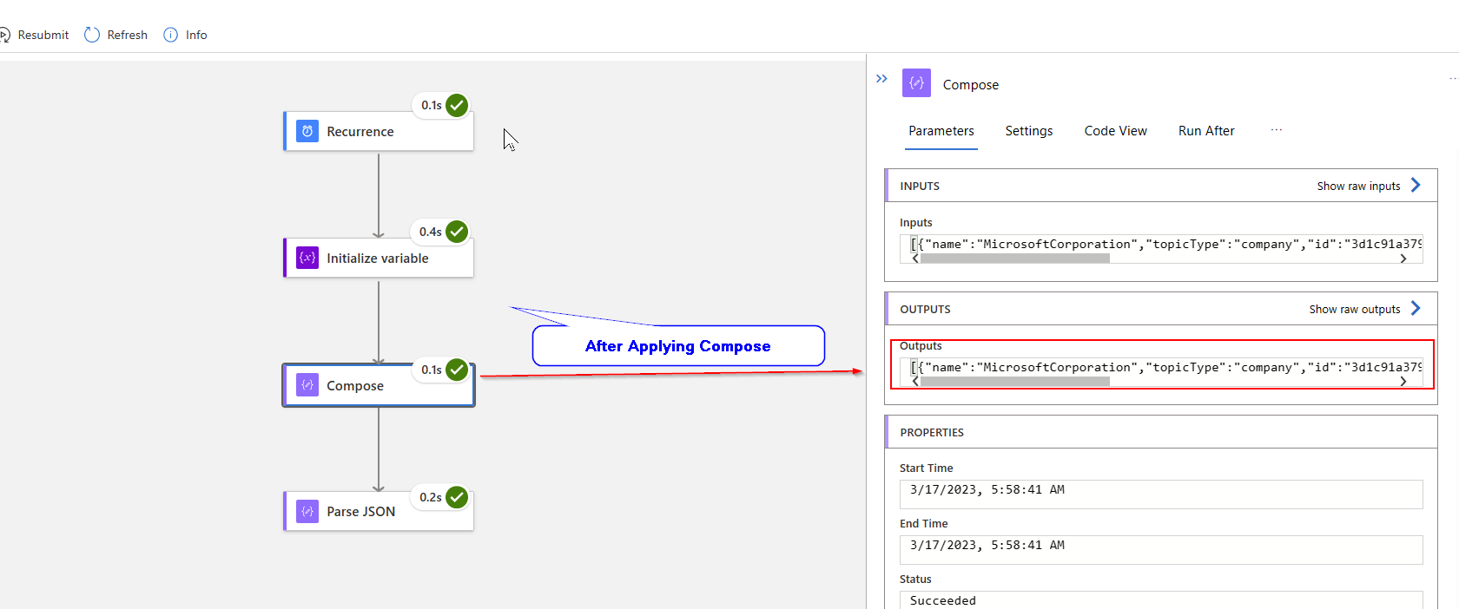The image size is (1459, 609).
Task: Click the Info button label
Action: (x=196, y=36)
